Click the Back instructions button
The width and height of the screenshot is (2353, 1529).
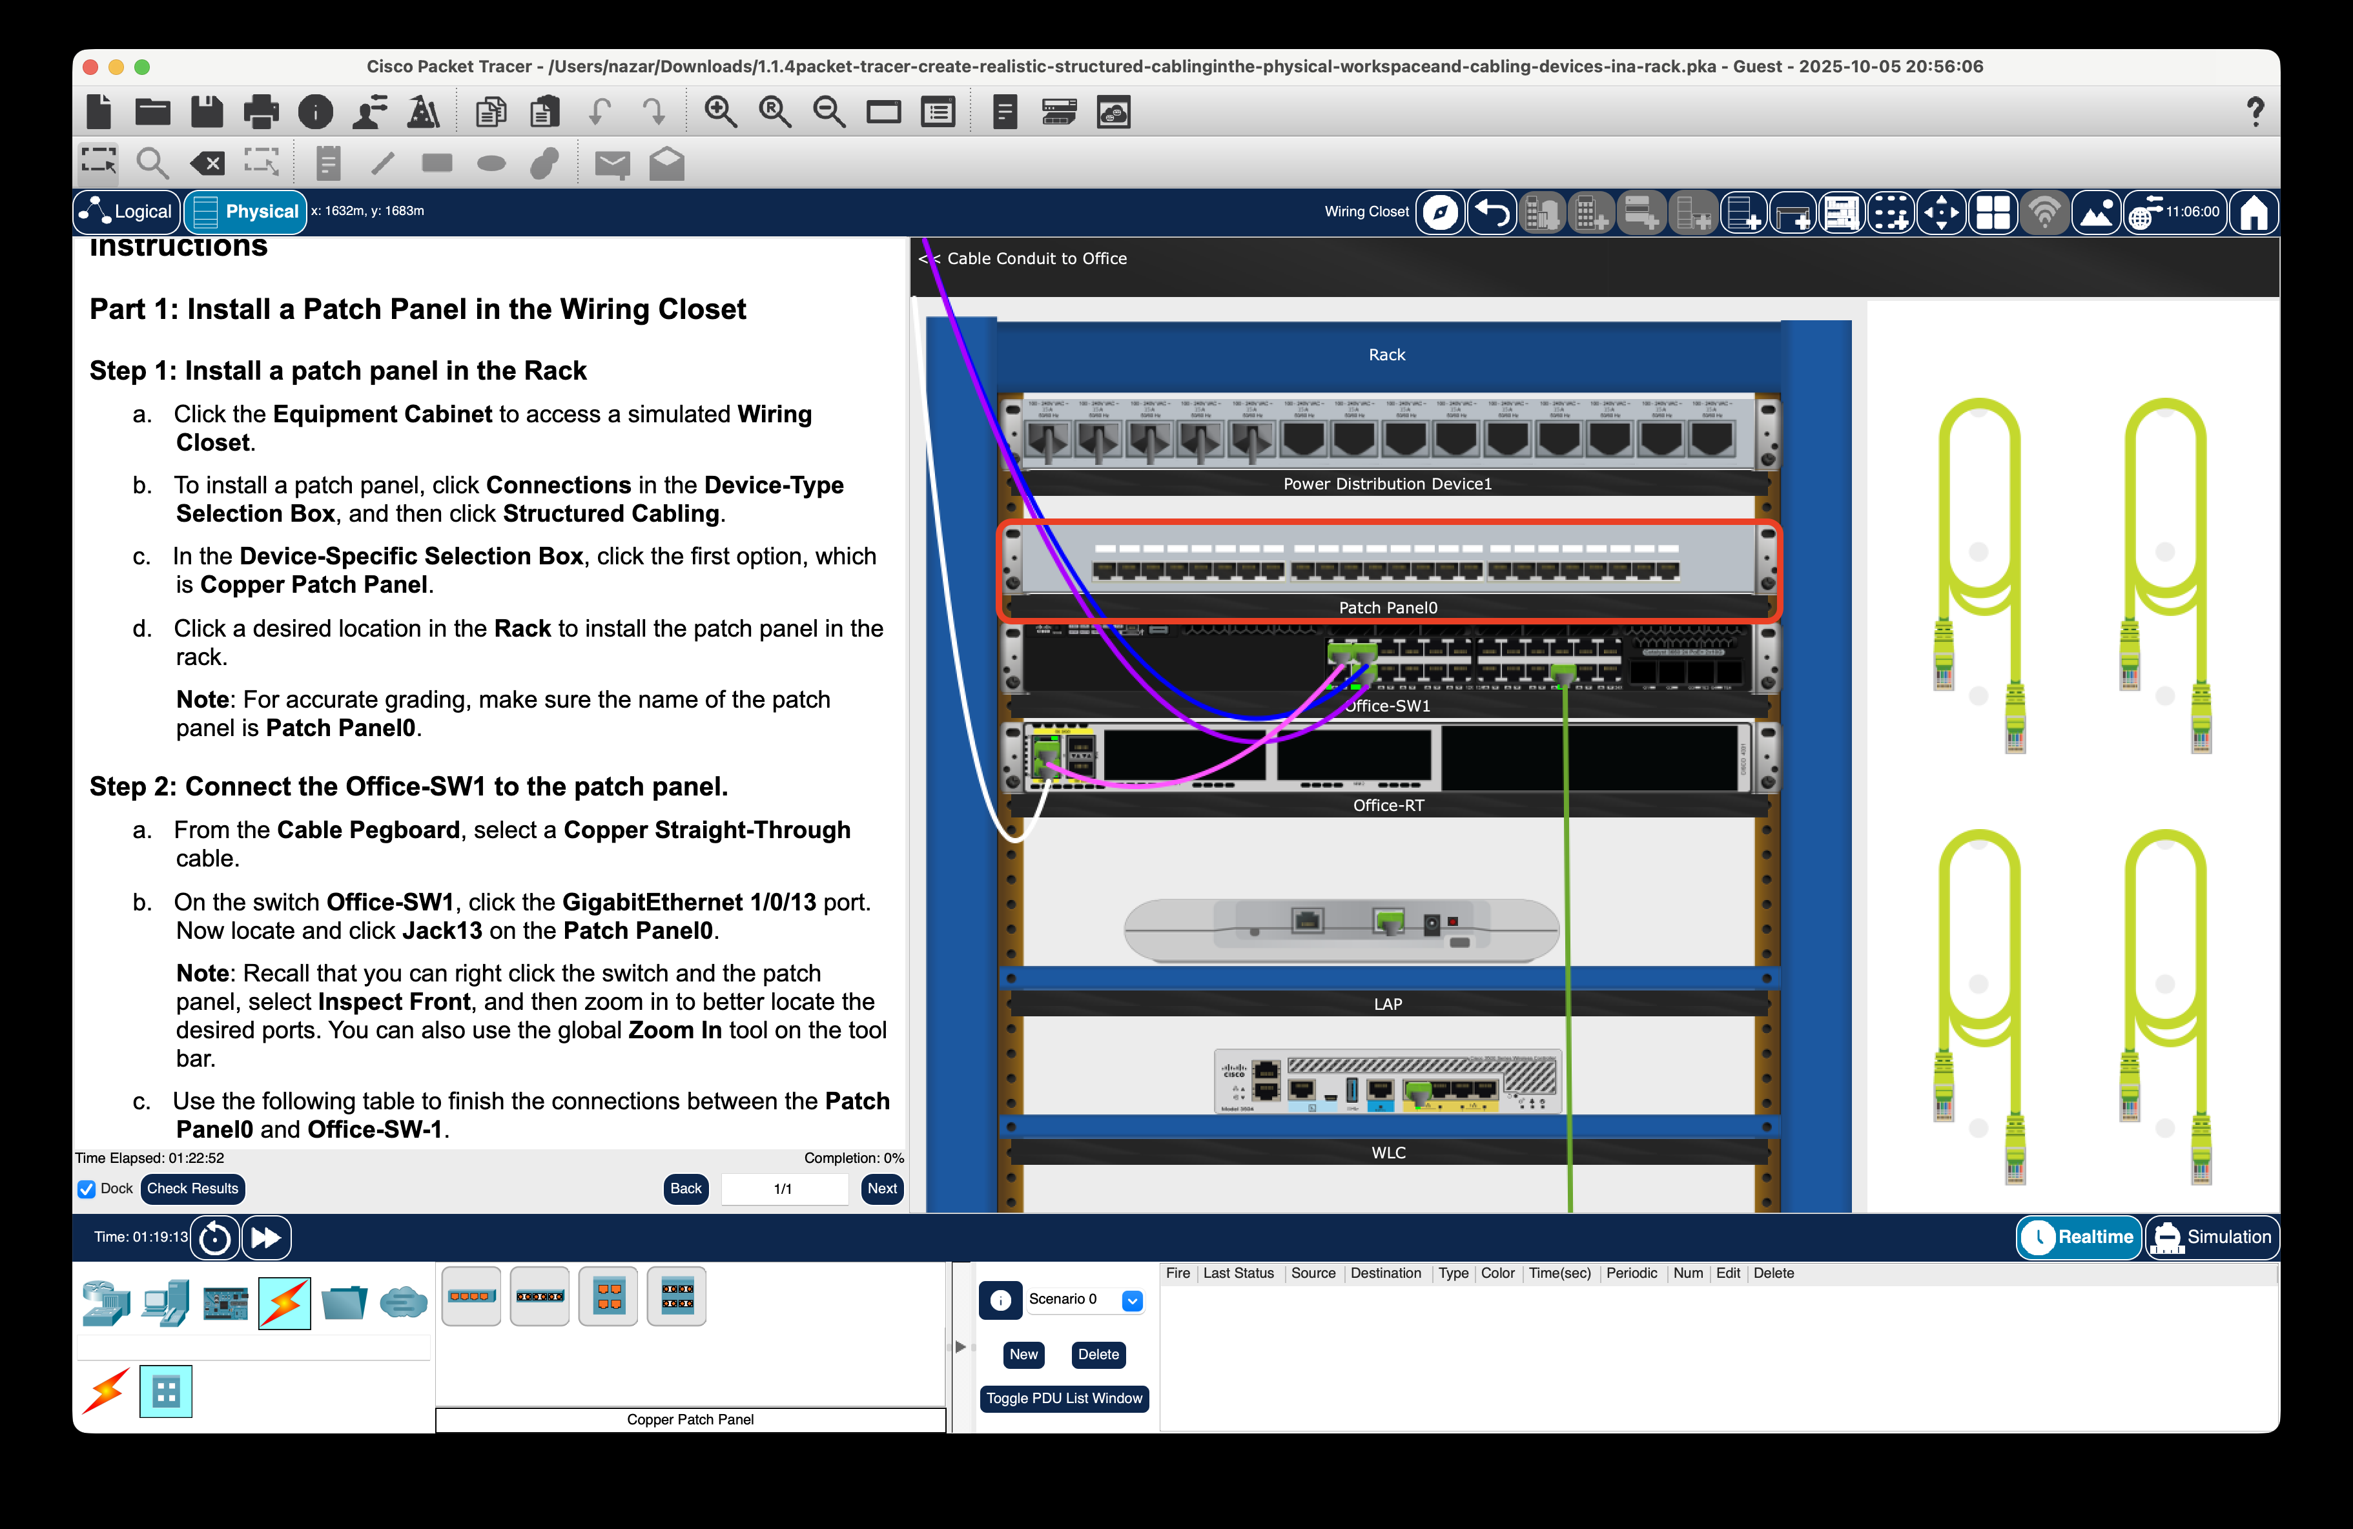[x=685, y=1188]
